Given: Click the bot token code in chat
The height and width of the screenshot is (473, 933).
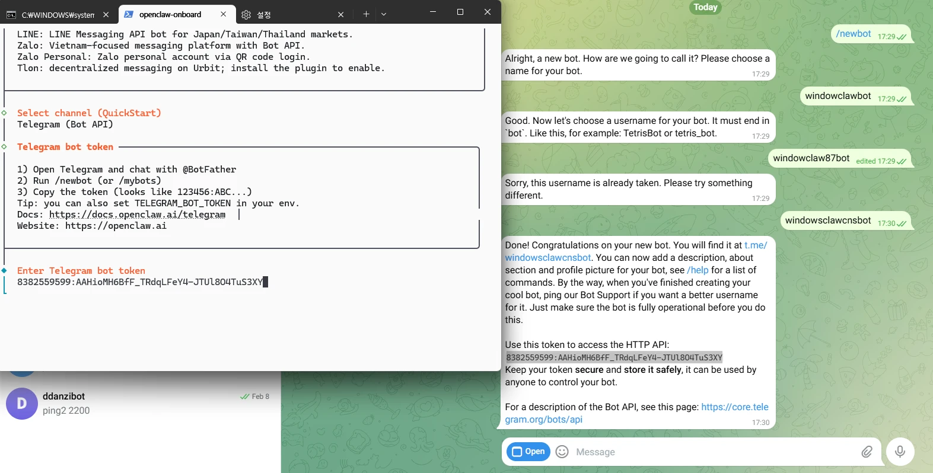Looking at the screenshot, I should pyautogui.click(x=614, y=357).
